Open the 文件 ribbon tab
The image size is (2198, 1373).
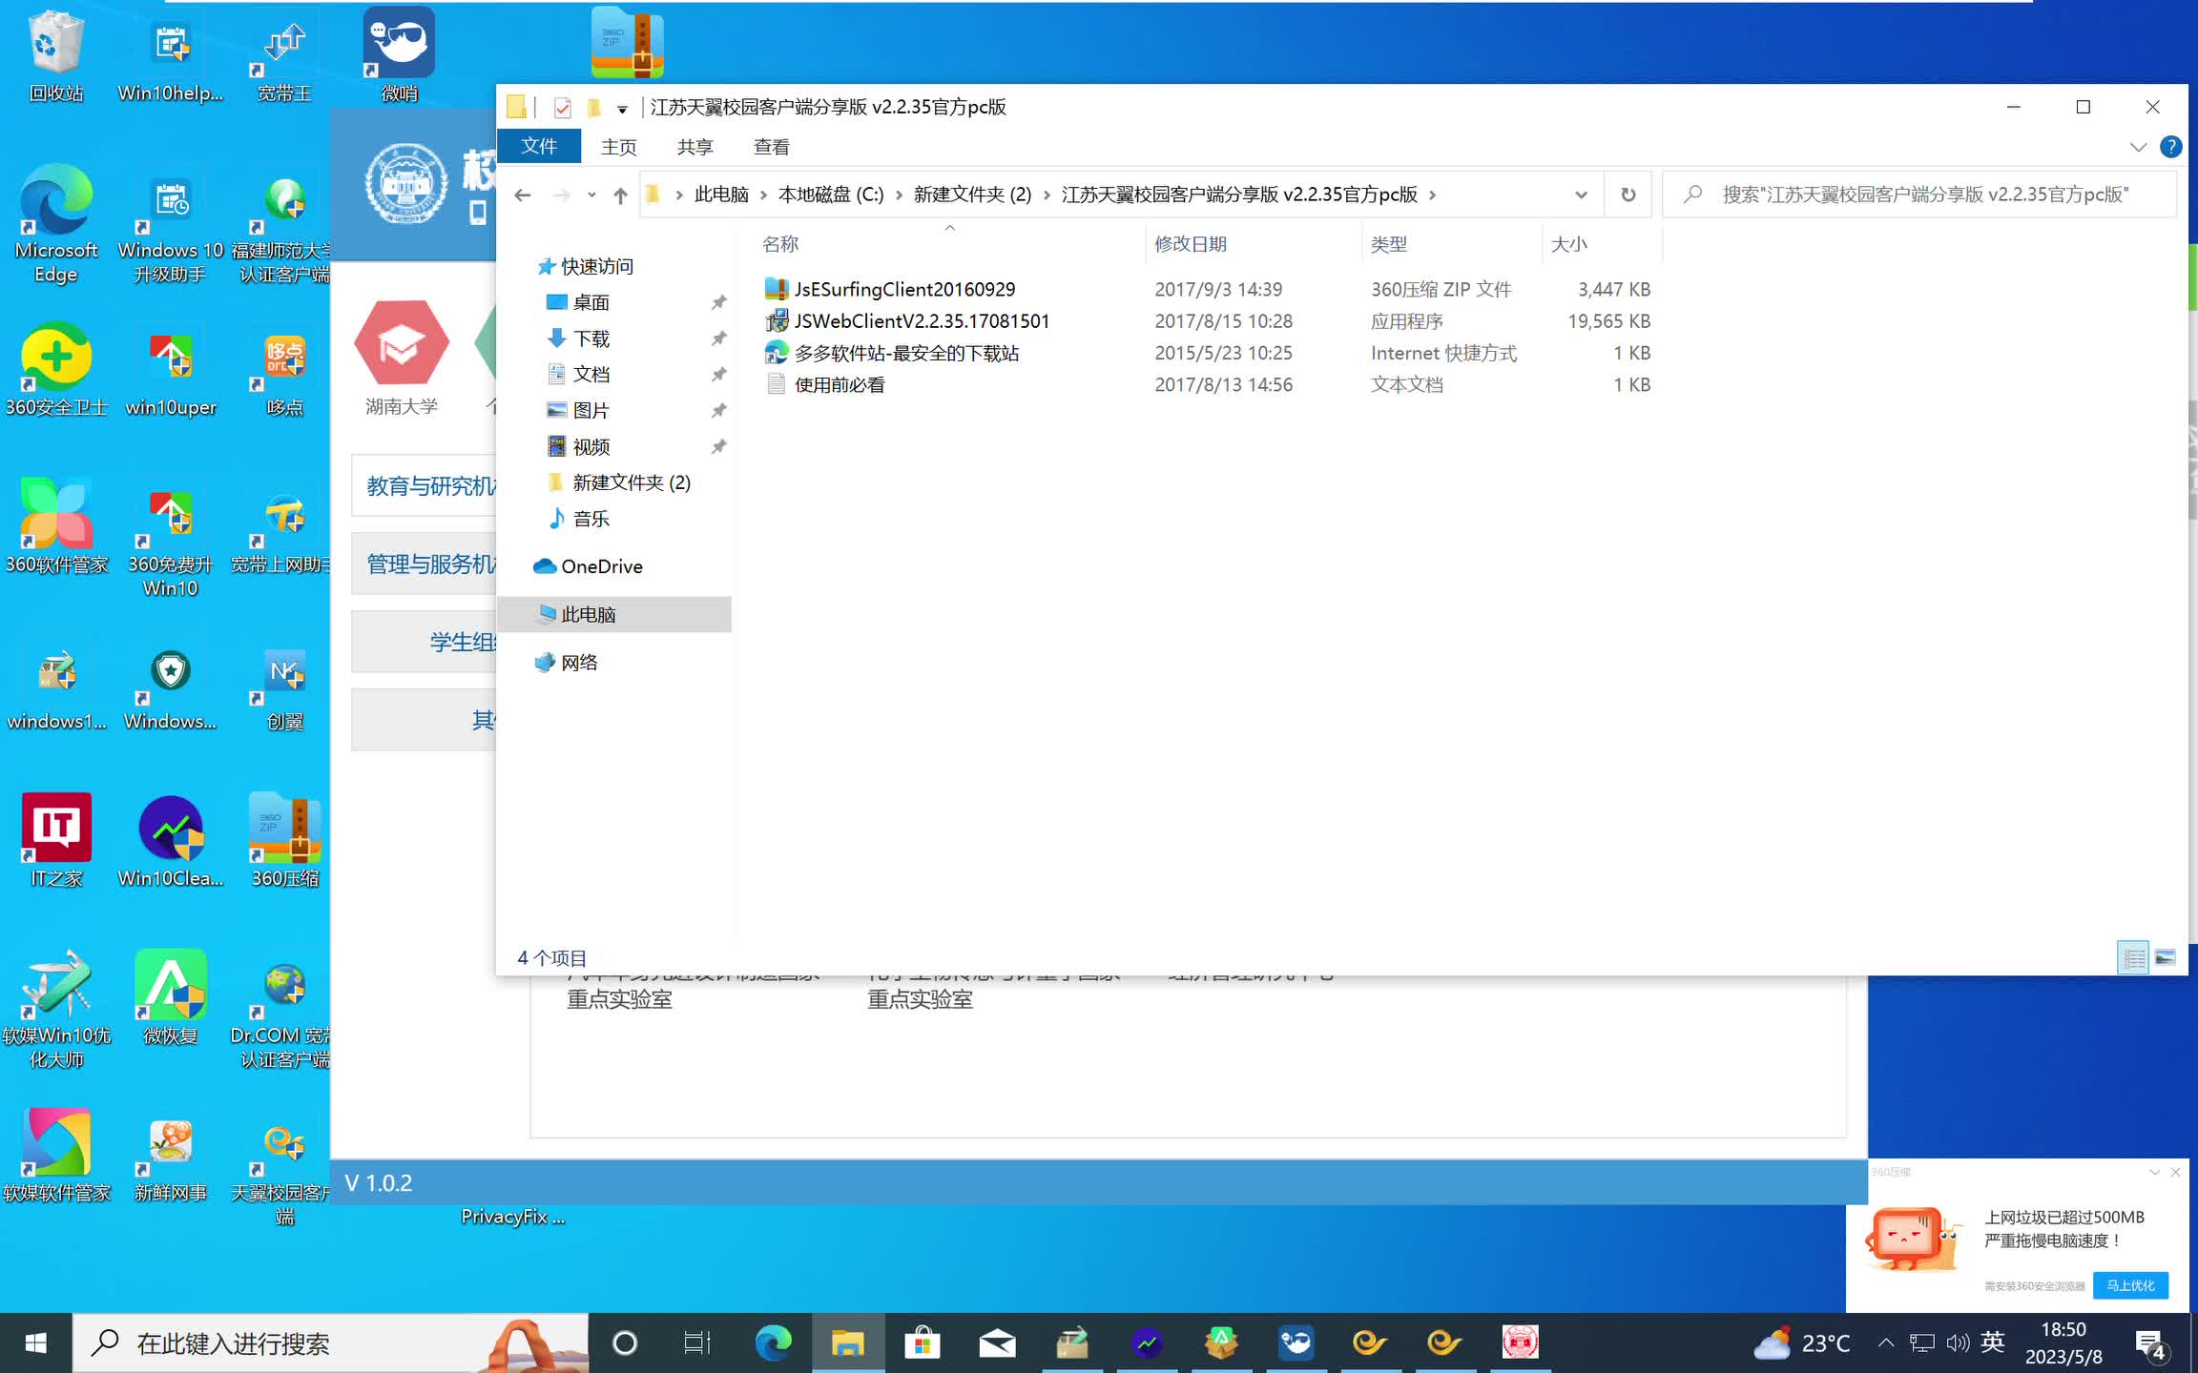[x=539, y=146]
